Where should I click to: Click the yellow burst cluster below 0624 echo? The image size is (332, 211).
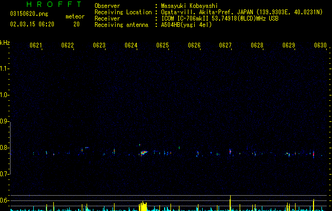pyautogui.click(x=143, y=206)
